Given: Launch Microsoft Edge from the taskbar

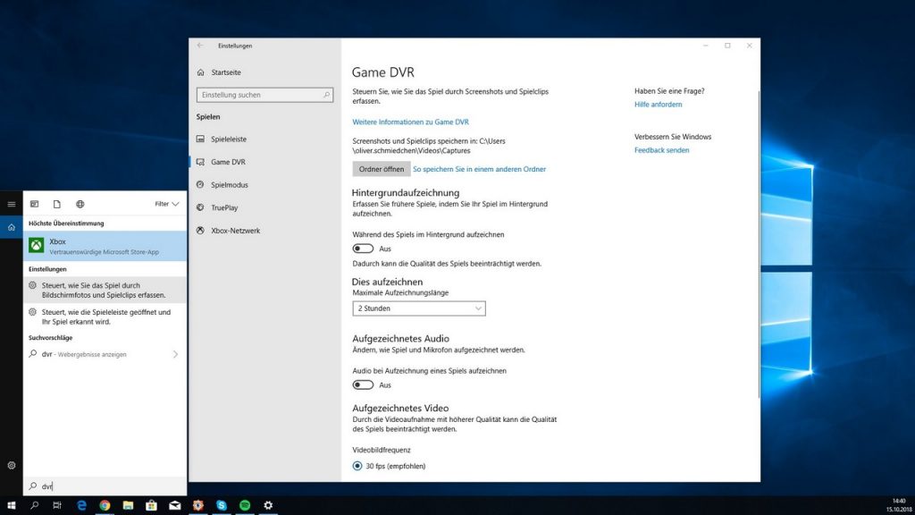Looking at the screenshot, I should tap(81, 505).
